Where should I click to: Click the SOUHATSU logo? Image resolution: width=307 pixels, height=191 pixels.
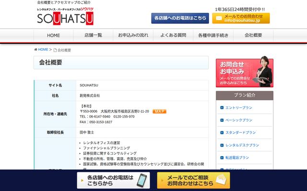click(65, 16)
